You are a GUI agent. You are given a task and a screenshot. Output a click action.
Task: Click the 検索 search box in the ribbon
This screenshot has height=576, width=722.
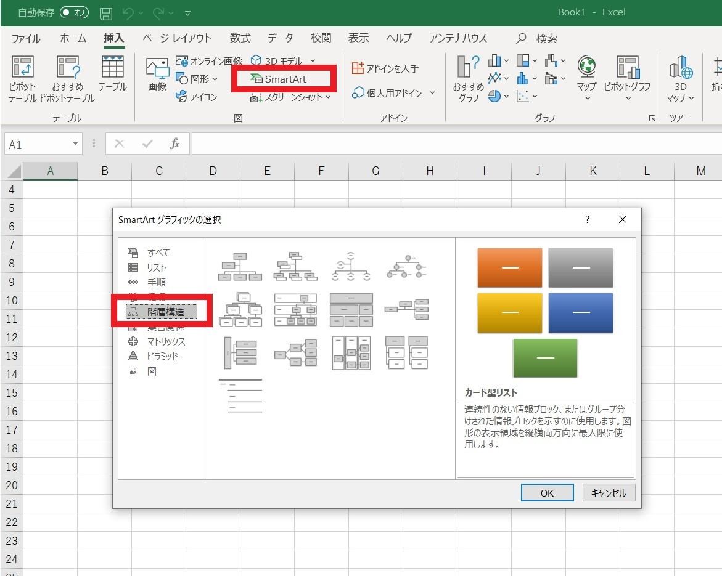[537, 38]
